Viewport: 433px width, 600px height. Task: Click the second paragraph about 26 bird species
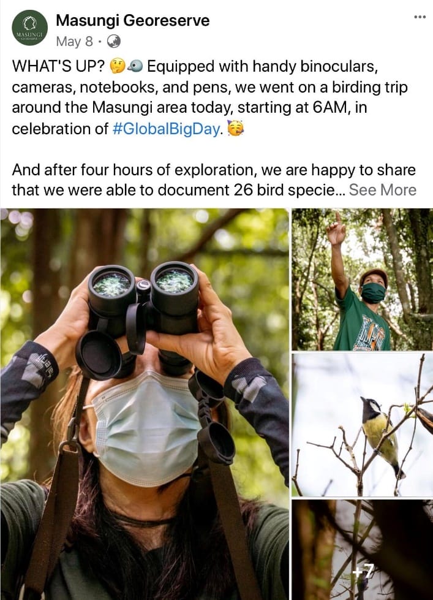(214, 180)
